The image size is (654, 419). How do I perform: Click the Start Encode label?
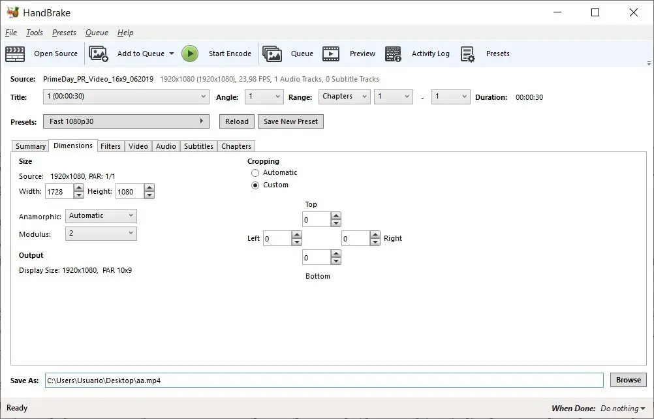point(230,54)
